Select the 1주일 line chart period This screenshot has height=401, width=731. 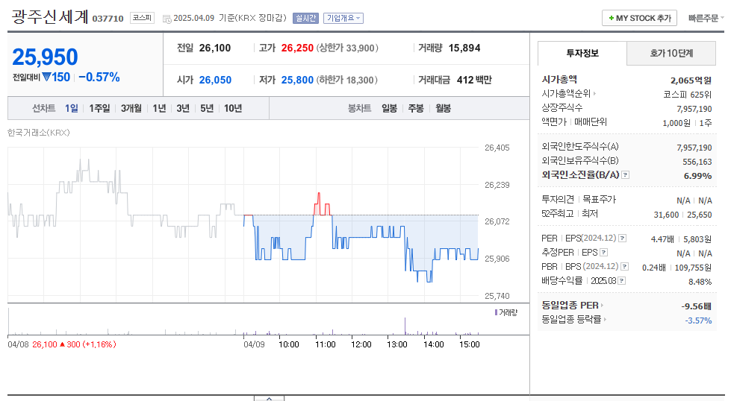click(x=99, y=108)
